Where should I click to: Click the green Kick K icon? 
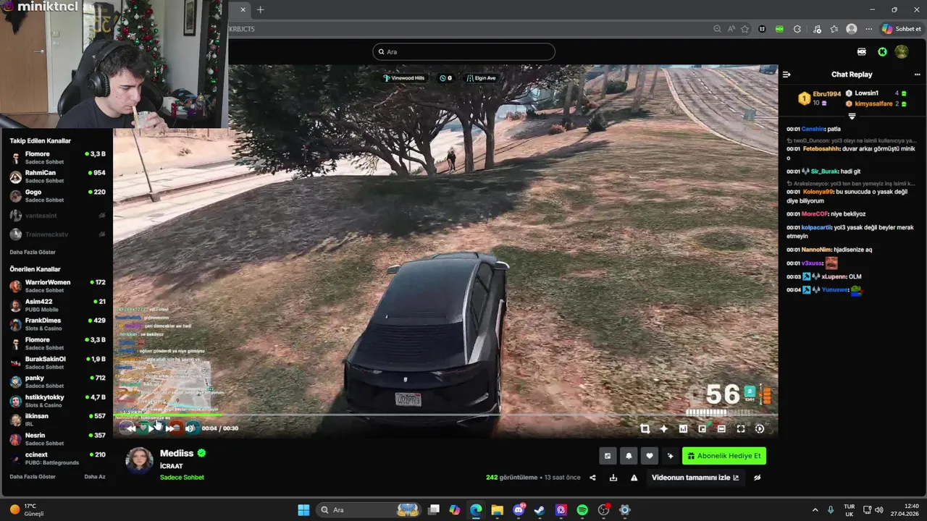pyautogui.click(x=882, y=51)
